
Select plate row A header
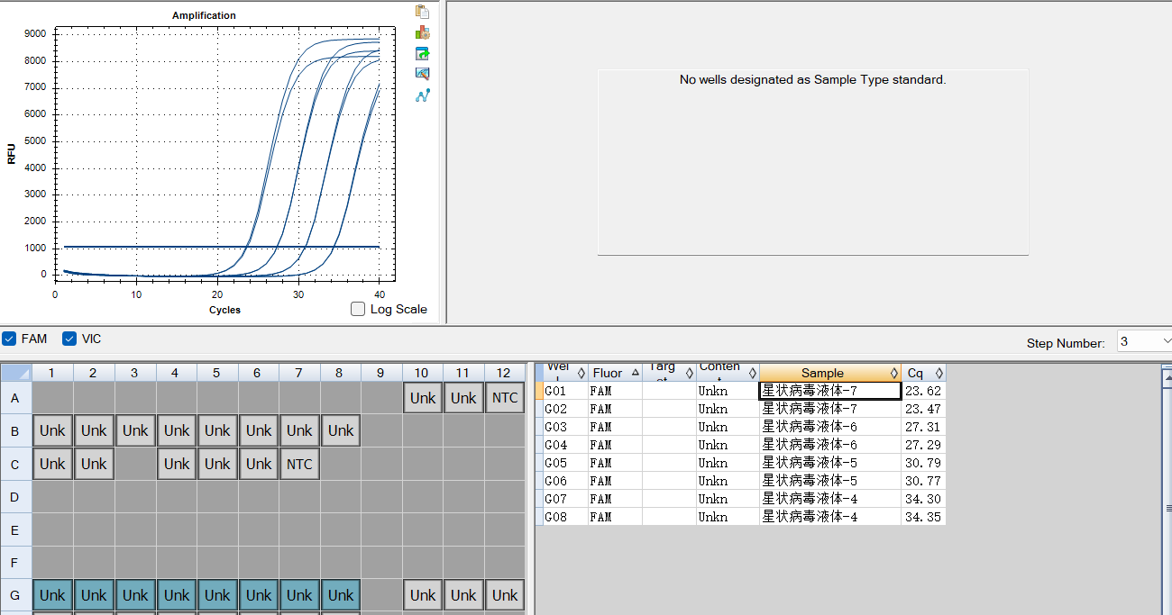tap(16, 397)
